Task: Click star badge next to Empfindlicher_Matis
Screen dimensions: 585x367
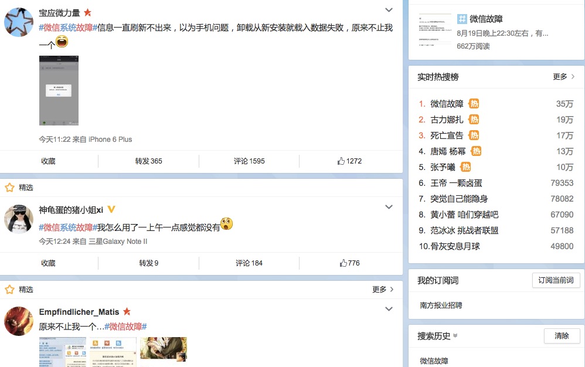Action: click(x=127, y=311)
